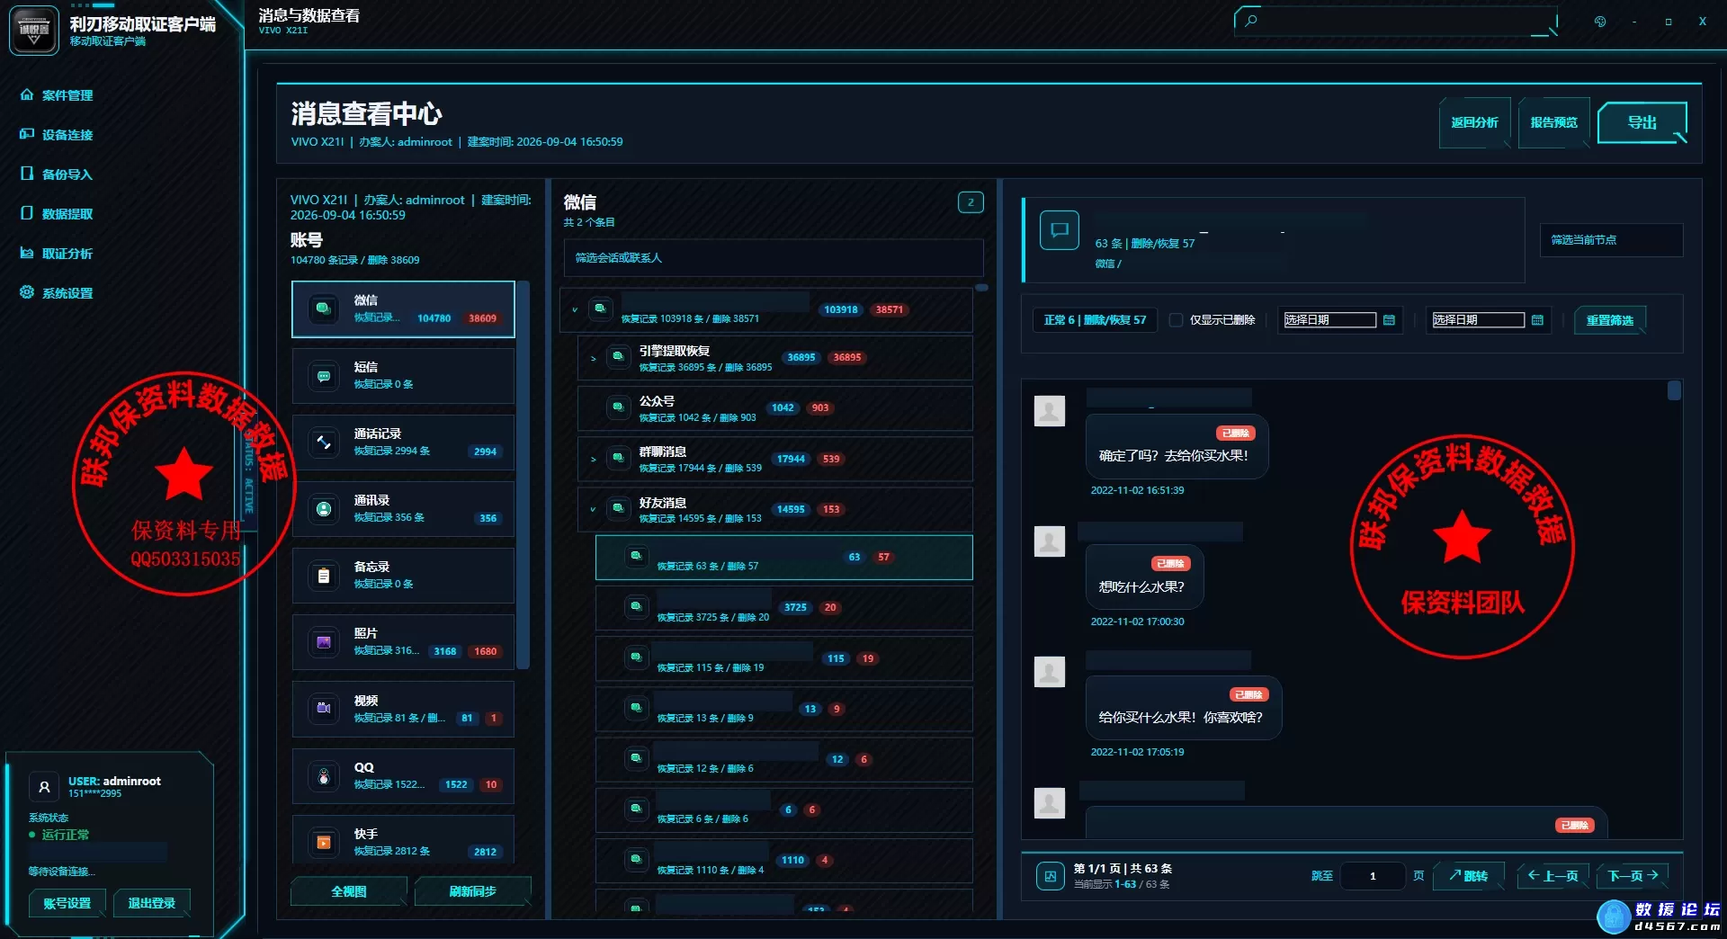Select the 微信 account icon in the 账号 list
This screenshot has height=939, width=1727.
[x=323, y=309]
